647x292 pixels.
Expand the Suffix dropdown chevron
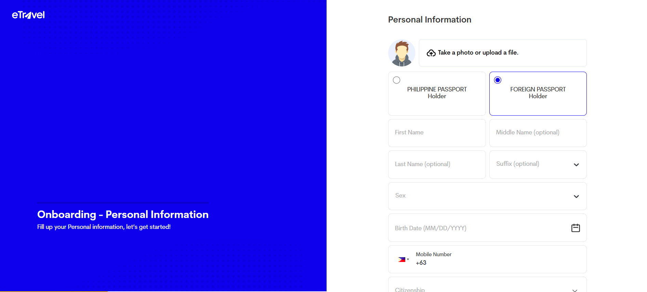(x=576, y=165)
